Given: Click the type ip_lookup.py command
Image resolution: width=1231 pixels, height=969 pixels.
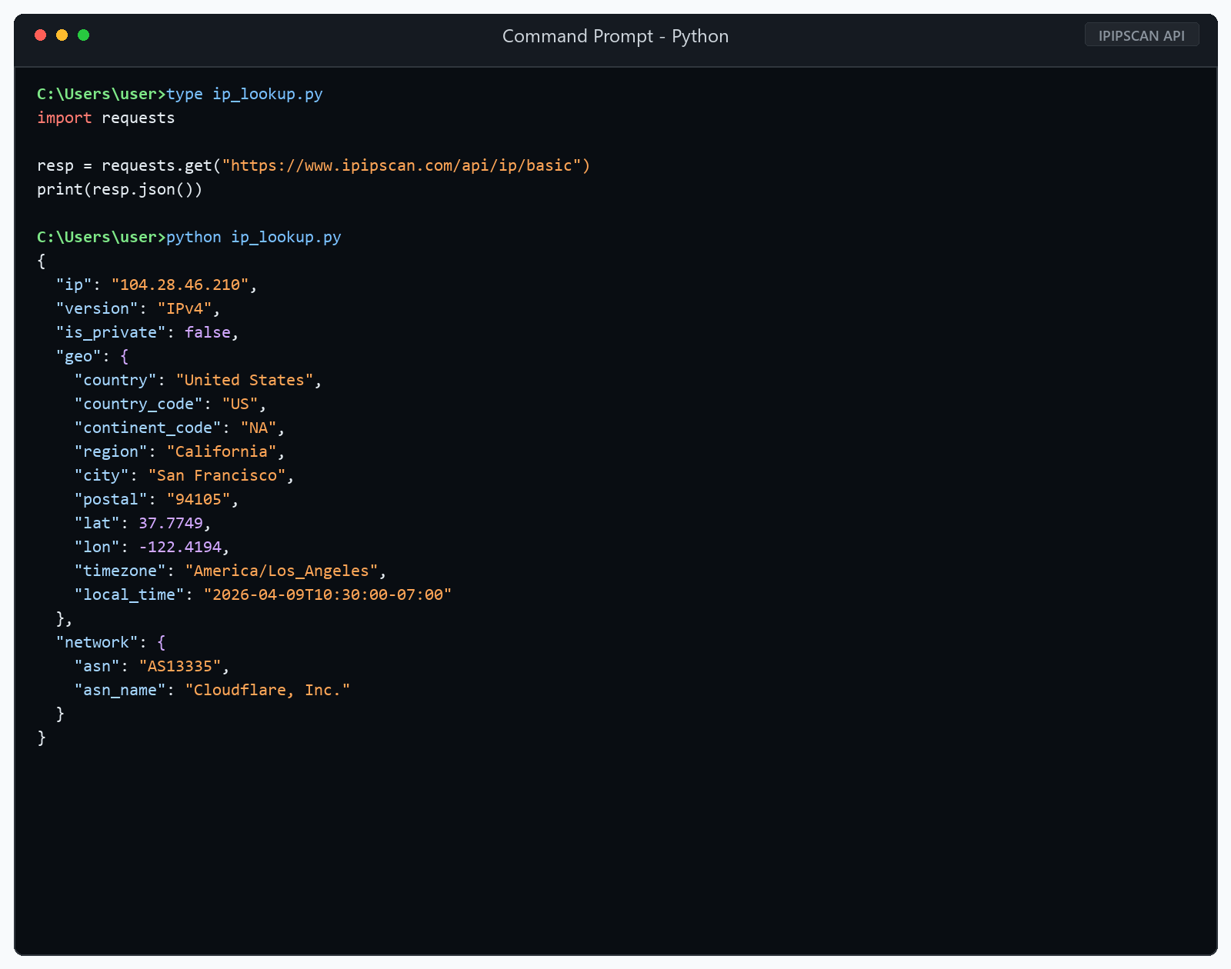Looking at the screenshot, I should tap(245, 94).
